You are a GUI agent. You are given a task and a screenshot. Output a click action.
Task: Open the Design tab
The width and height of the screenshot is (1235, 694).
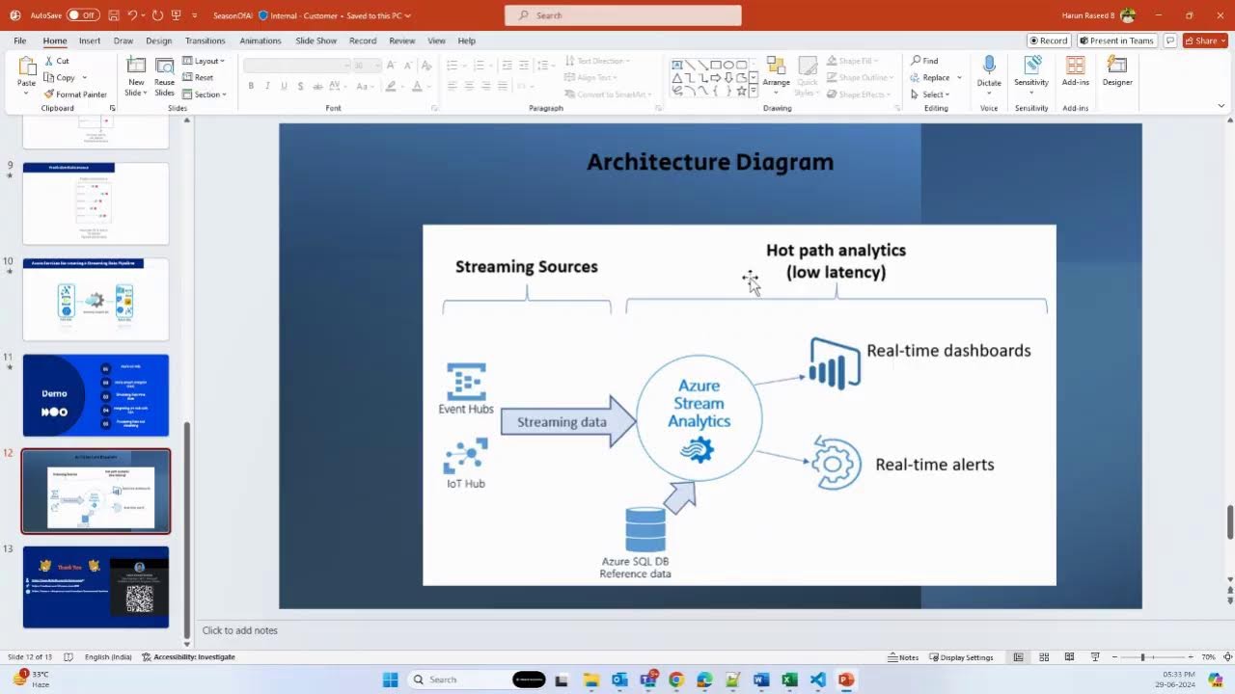pyautogui.click(x=159, y=40)
